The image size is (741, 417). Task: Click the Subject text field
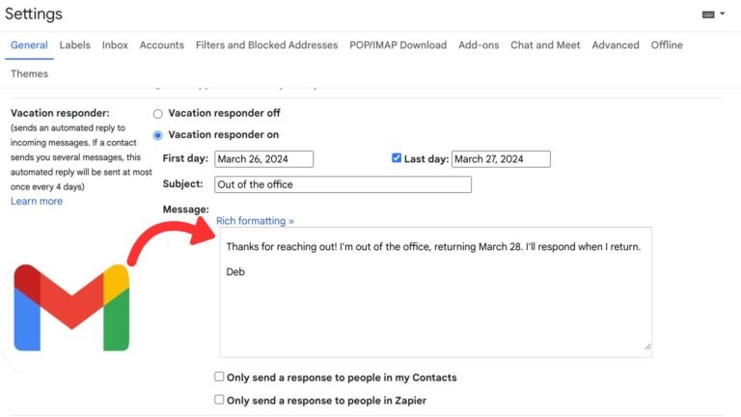point(343,184)
